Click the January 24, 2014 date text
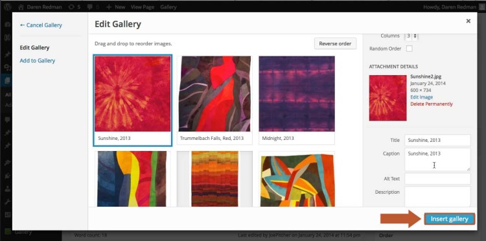This screenshot has width=486, height=241. tap(429, 84)
